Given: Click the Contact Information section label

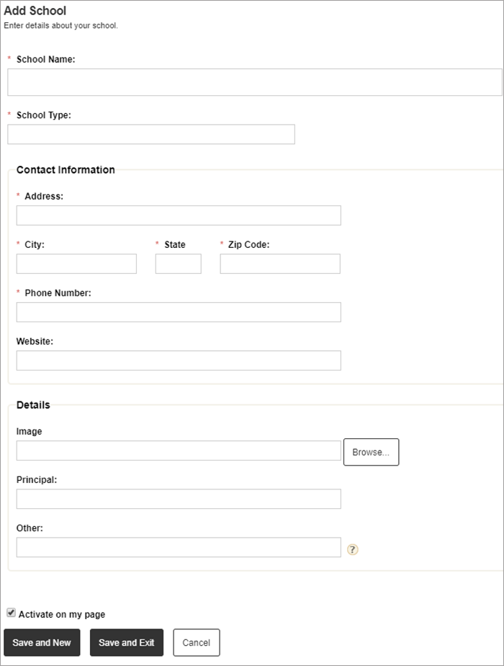Looking at the screenshot, I should point(66,169).
